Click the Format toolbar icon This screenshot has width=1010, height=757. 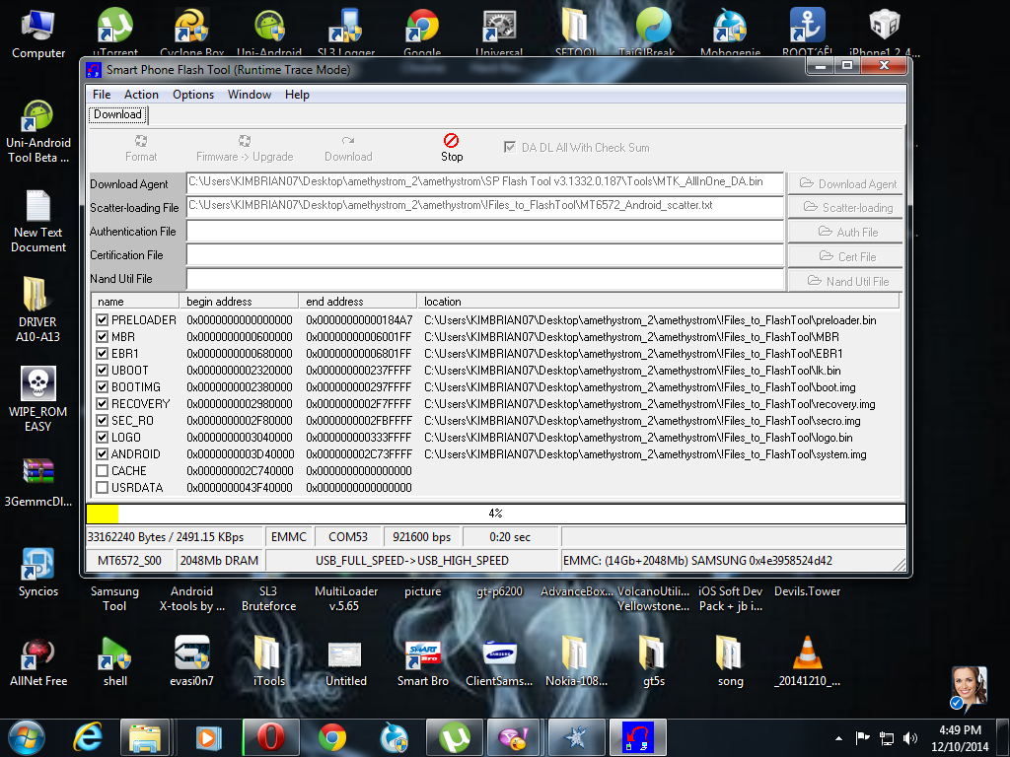click(141, 141)
